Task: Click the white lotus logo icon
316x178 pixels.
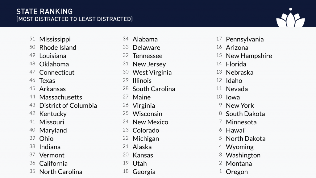Action: click(x=290, y=17)
